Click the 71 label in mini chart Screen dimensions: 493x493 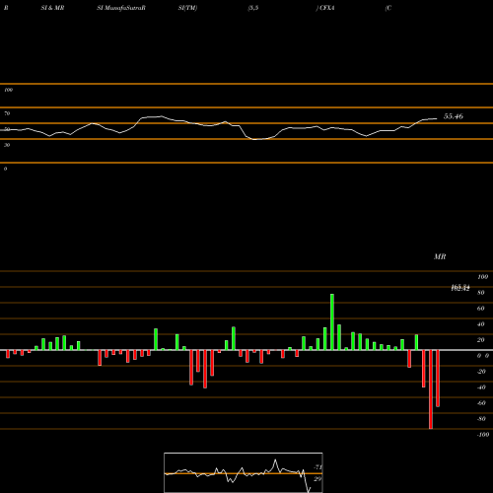[317, 467]
